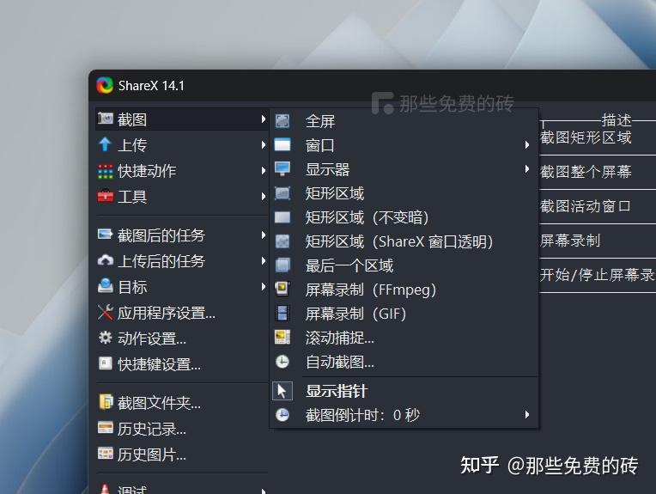This screenshot has height=494, width=656.
Task: Expand the 截图 submenu arrow
Action: [x=263, y=119]
